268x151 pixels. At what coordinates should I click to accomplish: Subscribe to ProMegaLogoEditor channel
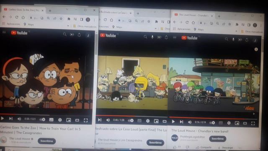pyautogui.click(x=218, y=139)
